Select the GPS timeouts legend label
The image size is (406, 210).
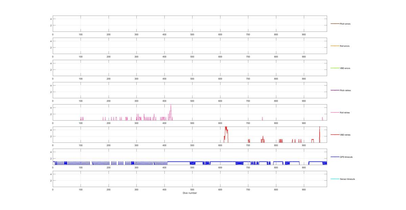(x=346, y=157)
